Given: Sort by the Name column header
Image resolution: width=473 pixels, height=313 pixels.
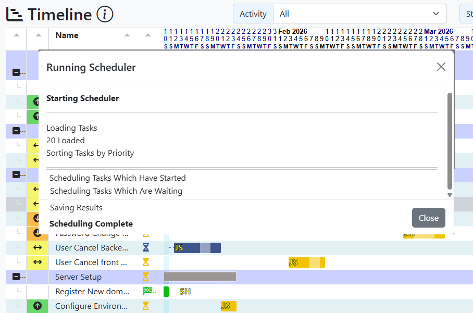Looking at the screenshot, I should point(67,35).
